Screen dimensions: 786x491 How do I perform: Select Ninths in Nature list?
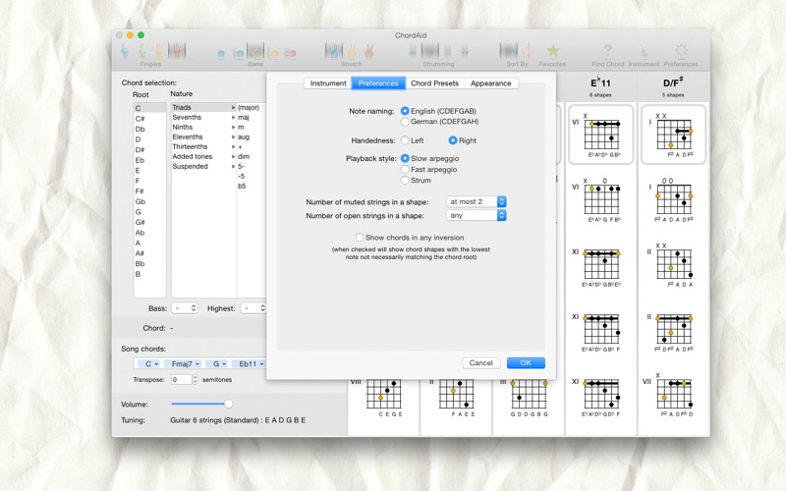coord(203,127)
